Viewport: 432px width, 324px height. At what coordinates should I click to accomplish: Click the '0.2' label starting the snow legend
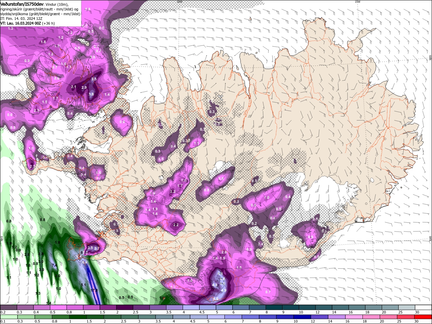pyautogui.click(x=3, y=313)
